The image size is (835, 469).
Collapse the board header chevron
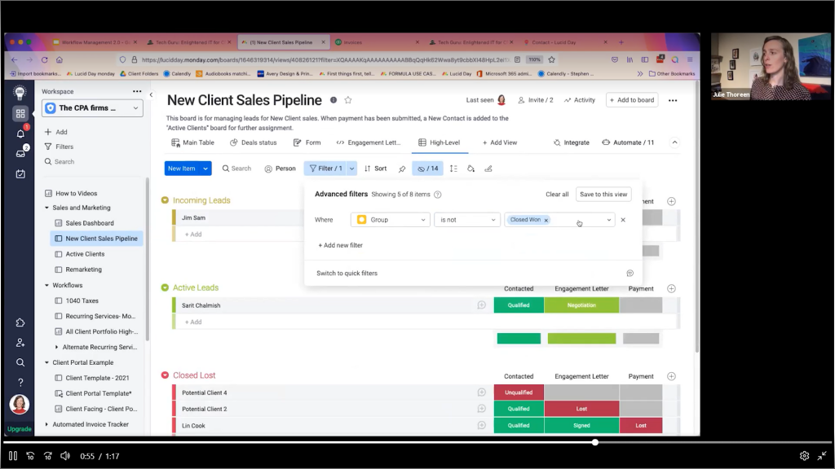point(674,142)
